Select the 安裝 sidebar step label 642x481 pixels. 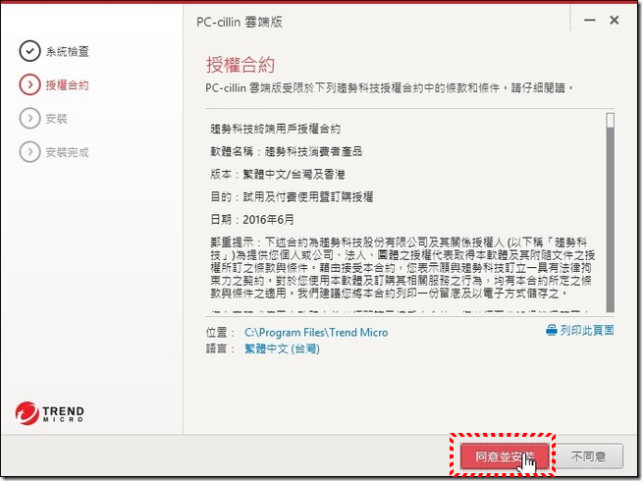[x=57, y=119]
